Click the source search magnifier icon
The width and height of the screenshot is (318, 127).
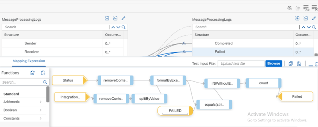124,27
